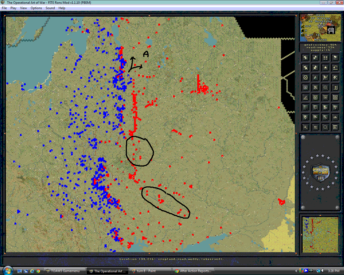Expand hidden system tray icons
Viewport: 344px width, 275px height.
point(296,271)
